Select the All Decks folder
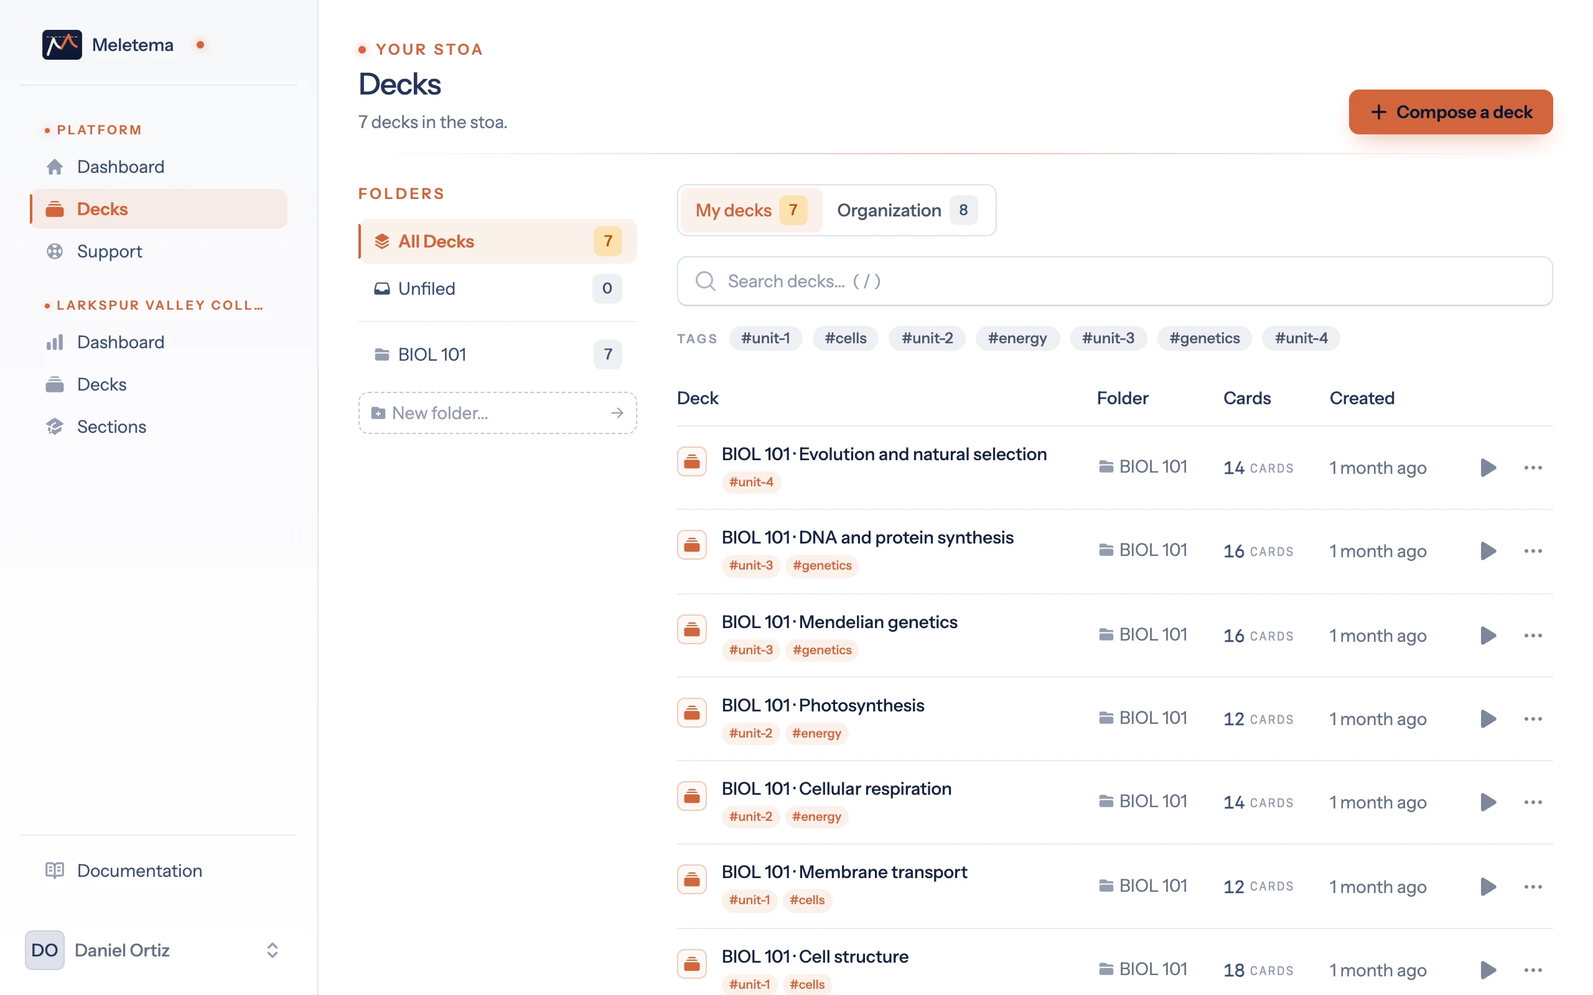 pyautogui.click(x=498, y=241)
